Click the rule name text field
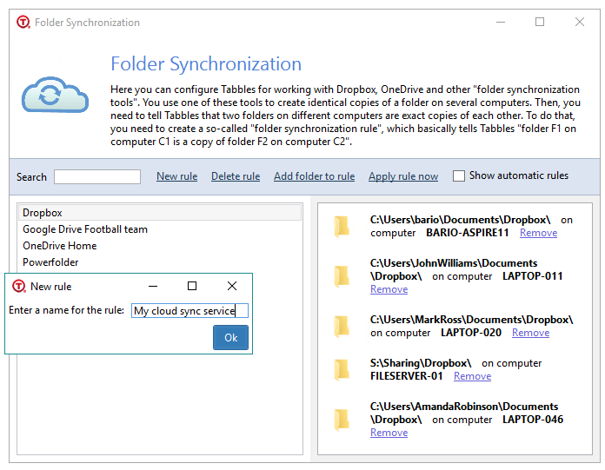The height and width of the screenshot is (470, 605). (x=189, y=310)
